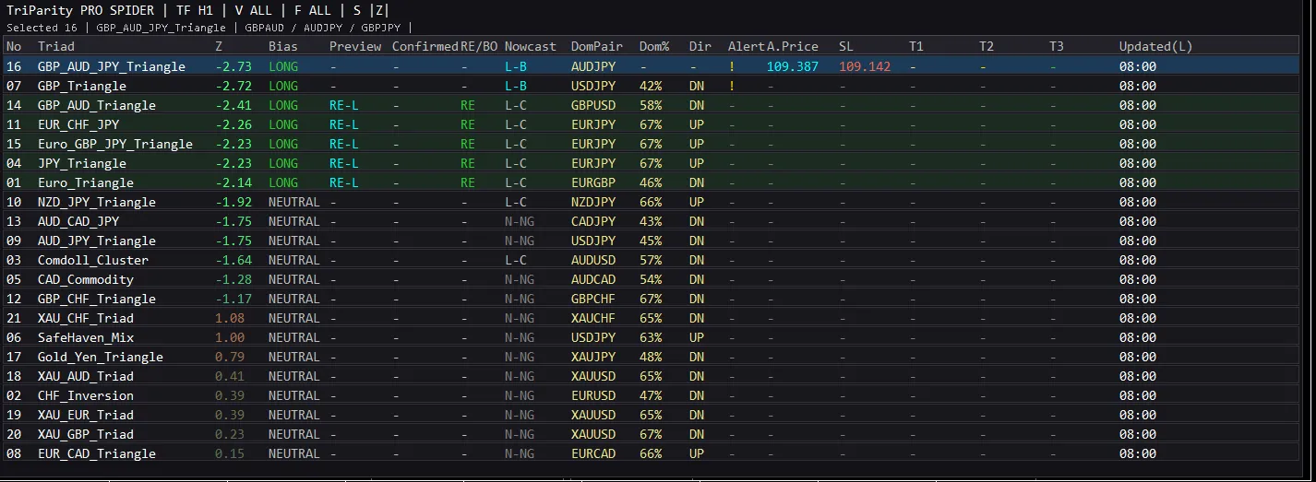Click the Alert column header
Image resolution: width=1316 pixels, height=482 pixels.
pyautogui.click(x=746, y=46)
